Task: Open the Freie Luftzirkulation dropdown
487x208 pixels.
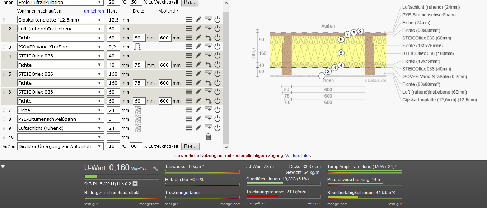Action: (60, 3)
